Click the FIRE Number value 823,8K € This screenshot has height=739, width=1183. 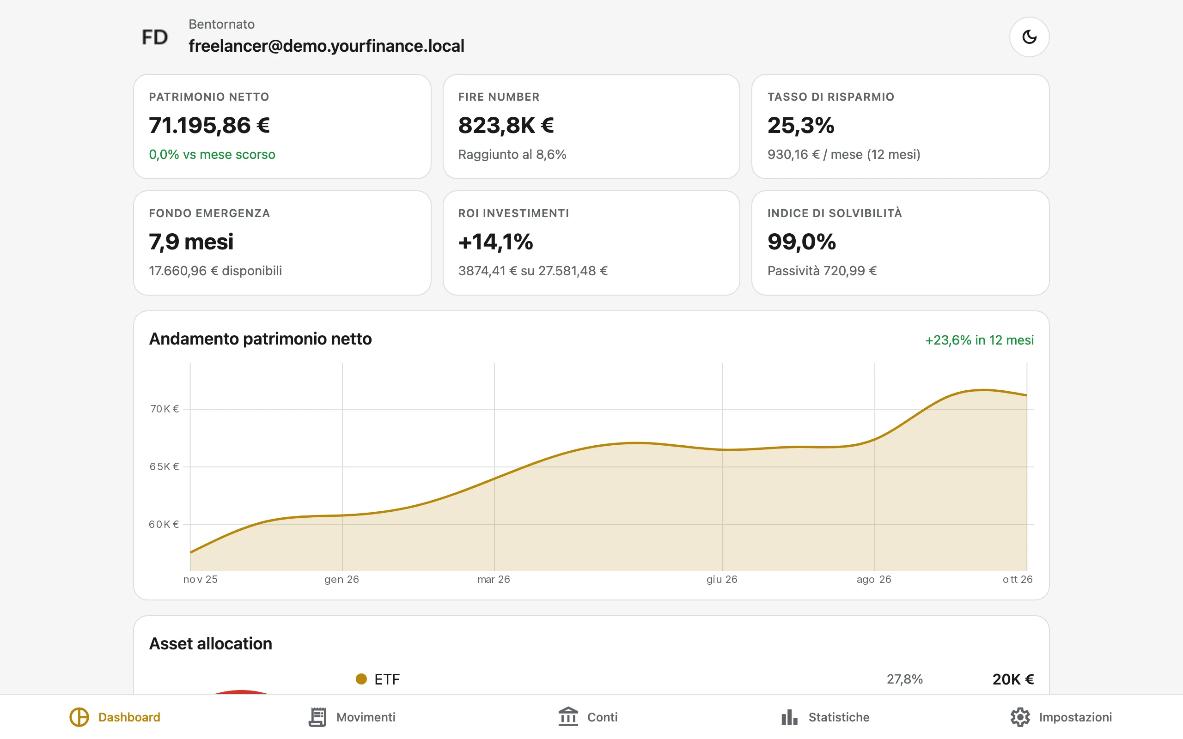506,125
